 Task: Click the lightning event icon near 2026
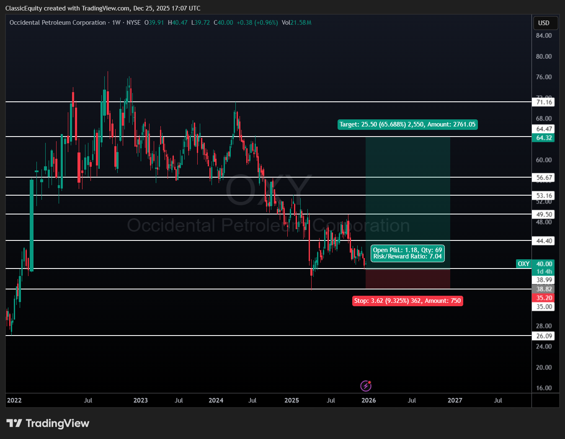[366, 385]
